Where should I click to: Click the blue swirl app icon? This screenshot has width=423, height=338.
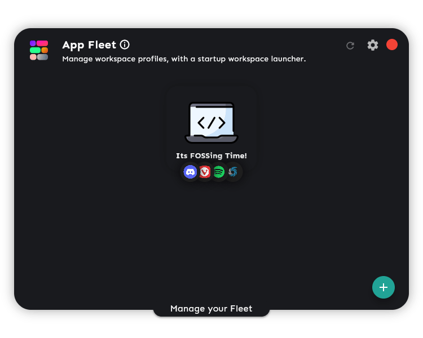(233, 172)
